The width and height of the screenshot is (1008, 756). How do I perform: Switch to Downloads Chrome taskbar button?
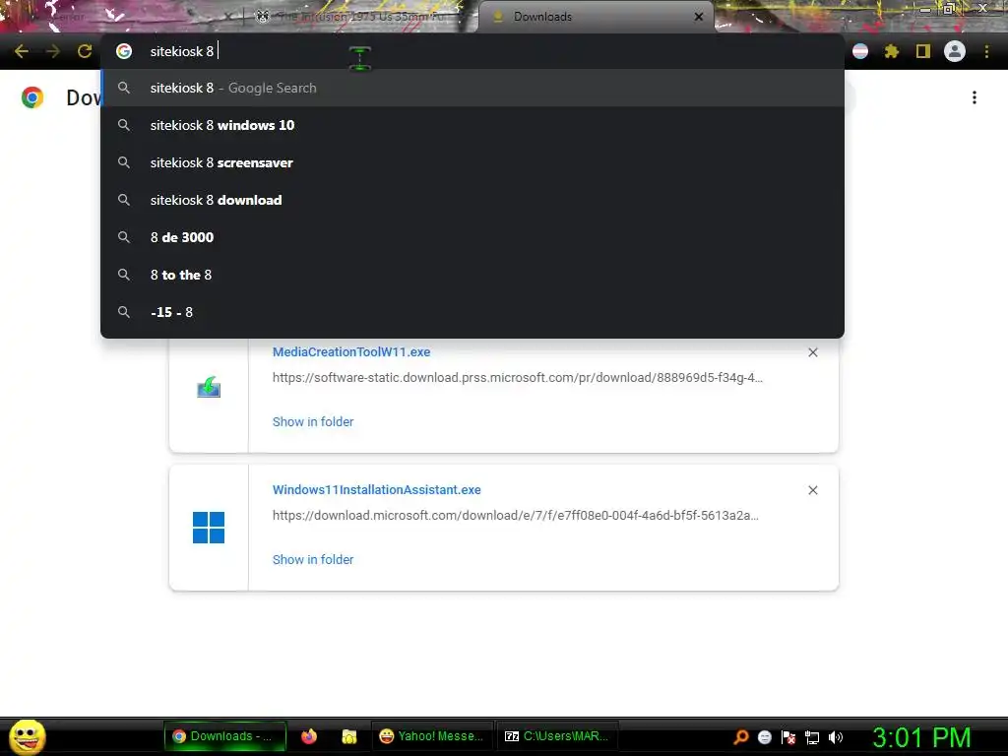(x=225, y=736)
